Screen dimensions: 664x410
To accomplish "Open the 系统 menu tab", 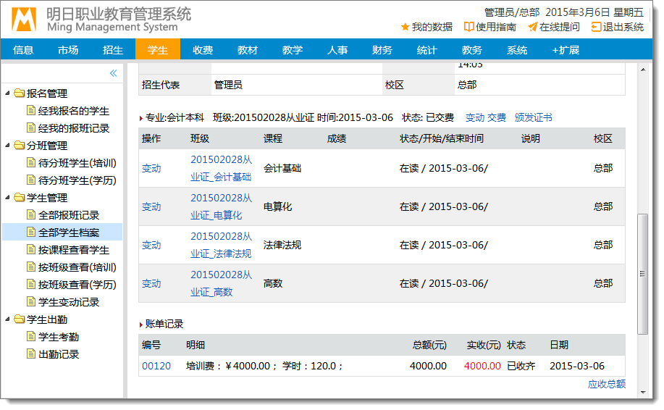I will pos(517,50).
